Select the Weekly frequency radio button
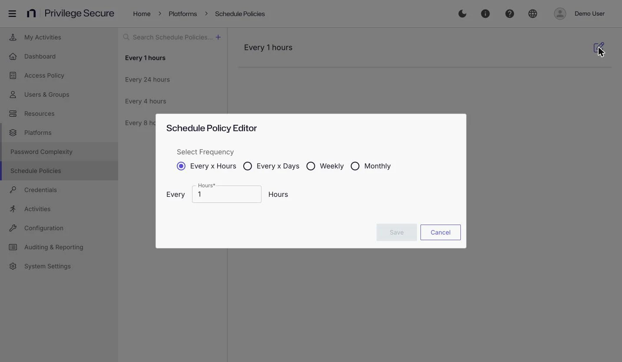 point(311,166)
